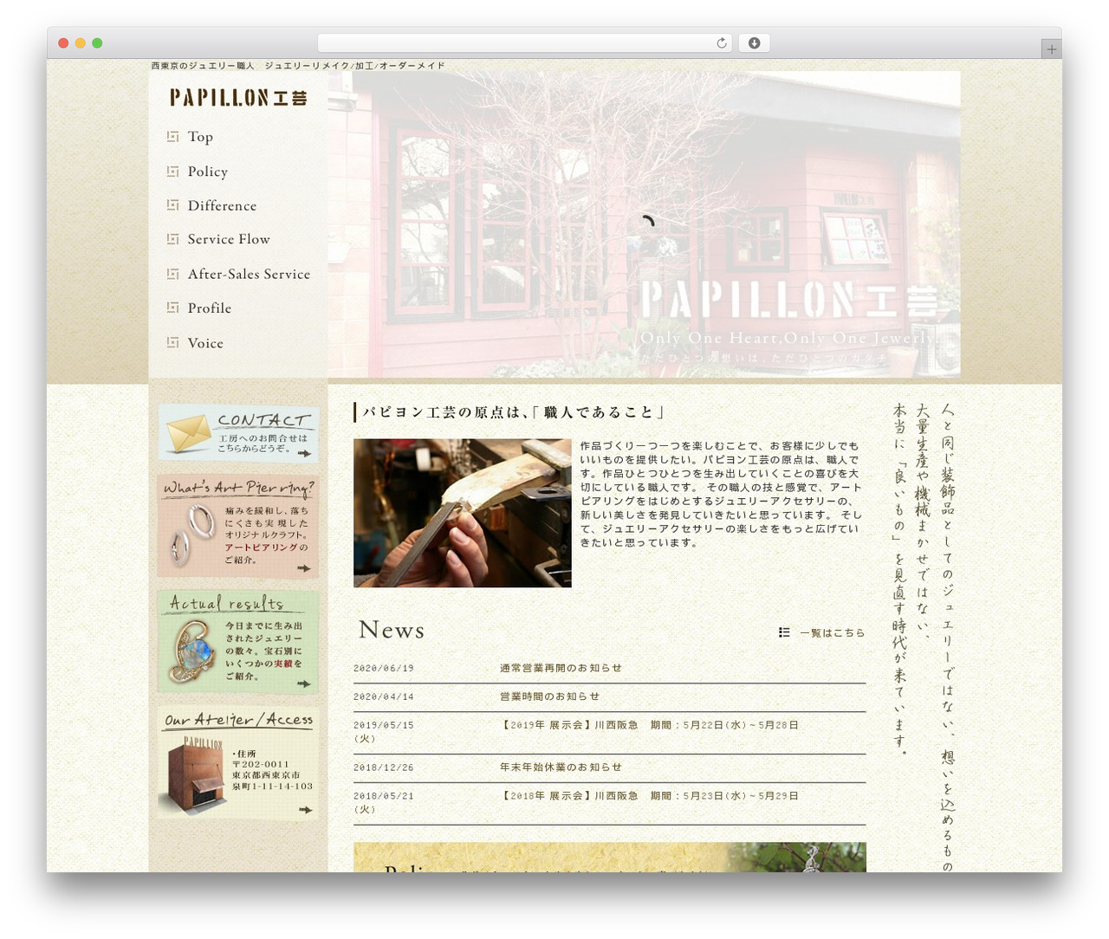Click the envelope icon in CONTACT banner
The image size is (1109, 939).
click(x=190, y=433)
